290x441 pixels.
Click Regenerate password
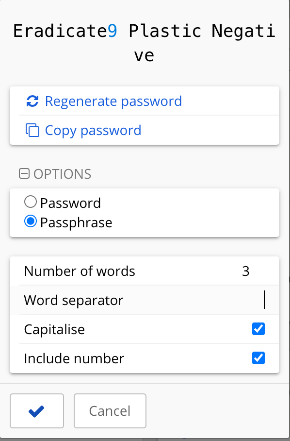[113, 101]
